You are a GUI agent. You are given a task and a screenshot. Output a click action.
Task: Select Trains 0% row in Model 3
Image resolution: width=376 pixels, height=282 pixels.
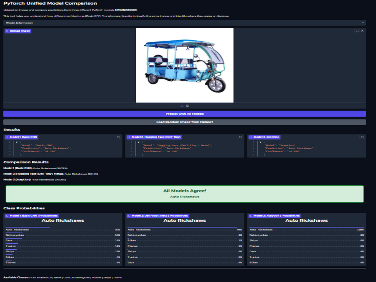pyautogui.click(x=306, y=256)
